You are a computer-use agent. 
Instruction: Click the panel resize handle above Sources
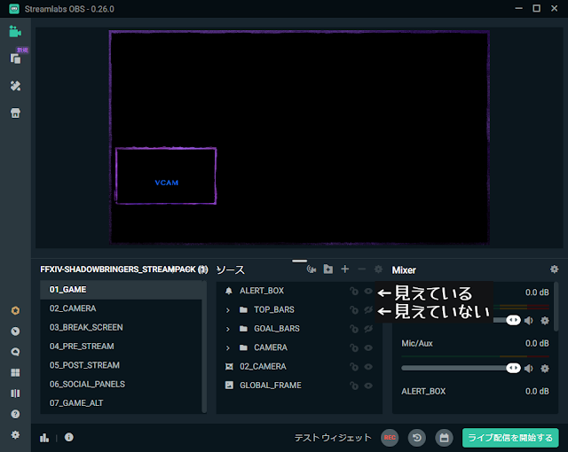(300, 261)
